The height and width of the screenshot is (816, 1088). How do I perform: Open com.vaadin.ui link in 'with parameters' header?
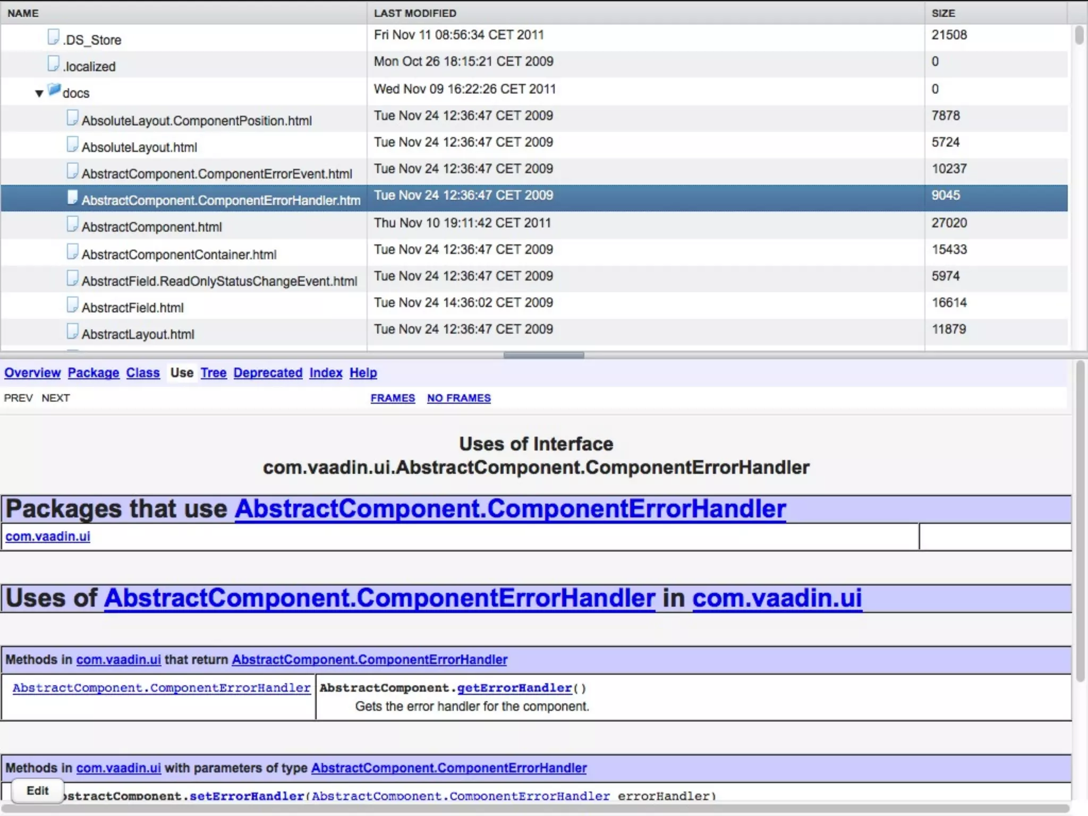[118, 768]
